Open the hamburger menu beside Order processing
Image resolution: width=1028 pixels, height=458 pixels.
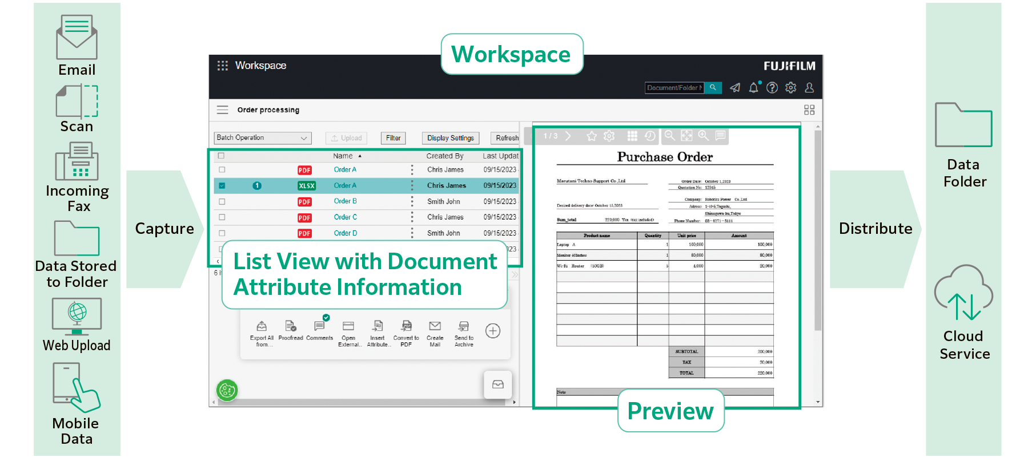pyautogui.click(x=223, y=110)
